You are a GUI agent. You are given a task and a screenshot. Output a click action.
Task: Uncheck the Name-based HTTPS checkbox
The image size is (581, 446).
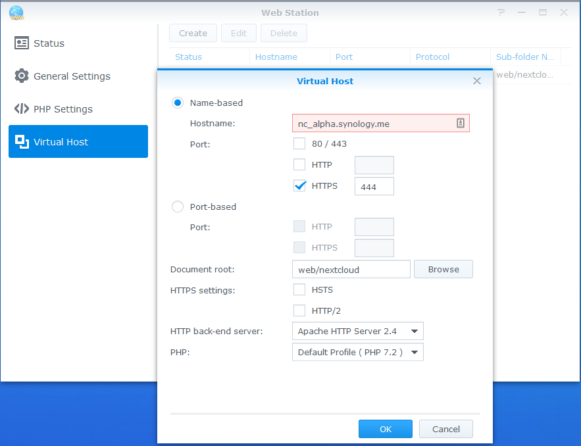[x=299, y=186]
